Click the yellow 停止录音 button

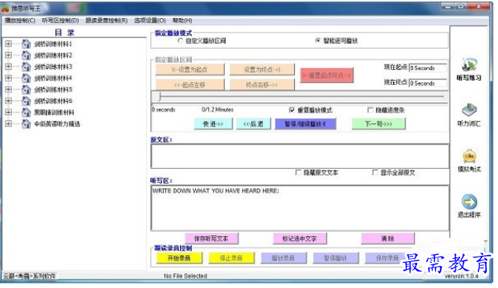point(231,258)
